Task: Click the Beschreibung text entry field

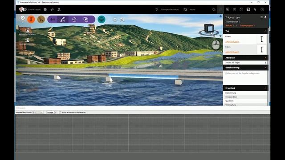Action: click(245, 77)
